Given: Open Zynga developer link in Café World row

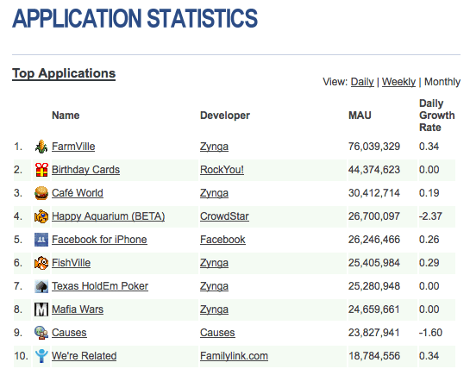Looking at the screenshot, I should 215,193.
